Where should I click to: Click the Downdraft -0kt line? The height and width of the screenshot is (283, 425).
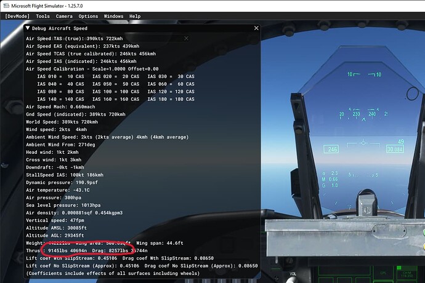[x=55, y=167]
